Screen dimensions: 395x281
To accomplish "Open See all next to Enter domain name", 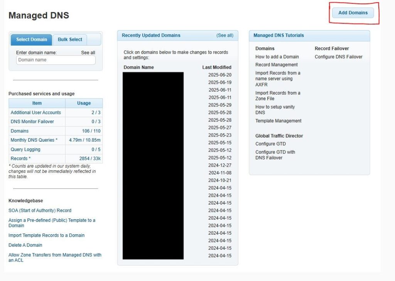I will [88, 52].
